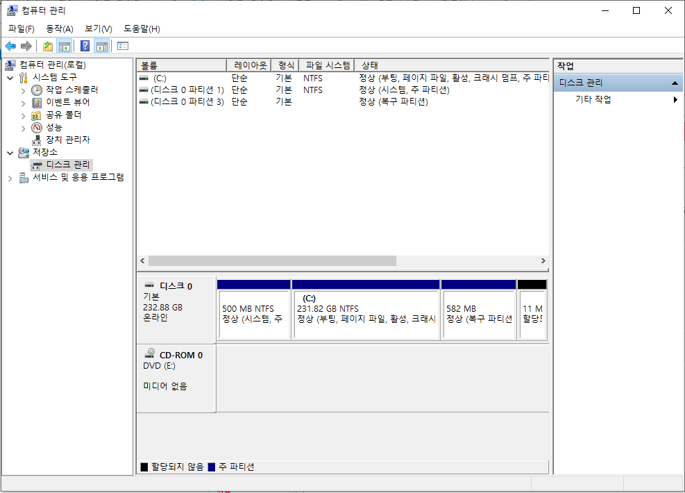685x493 pixels.
Task: Click the 컴퓨터 관리(로컬) root node icon
Action: click(10, 65)
